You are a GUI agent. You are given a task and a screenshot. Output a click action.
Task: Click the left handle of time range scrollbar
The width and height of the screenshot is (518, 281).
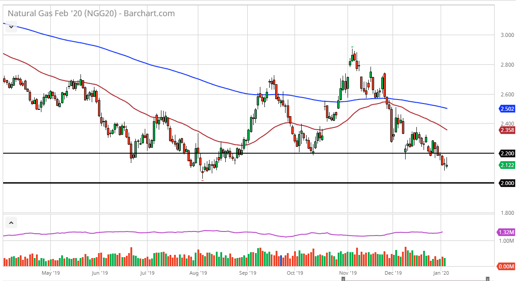click(343, 279)
